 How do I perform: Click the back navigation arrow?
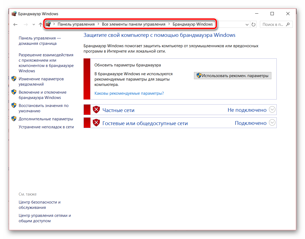pyautogui.click(x=15, y=25)
